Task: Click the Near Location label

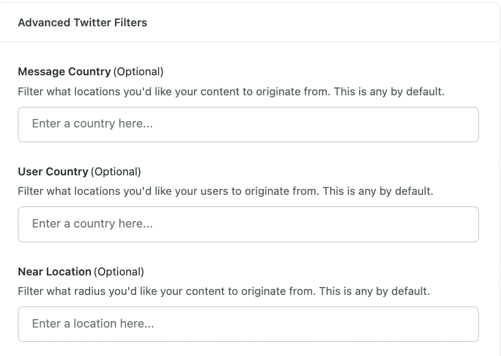Action: click(x=55, y=271)
